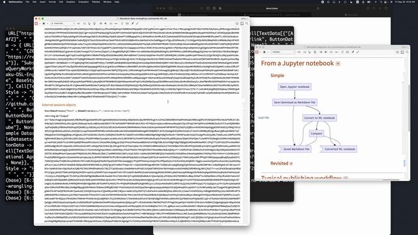The width and height of the screenshot is (418, 235).
Task: Open the Mathematica app menu
Action: point(15,2)
